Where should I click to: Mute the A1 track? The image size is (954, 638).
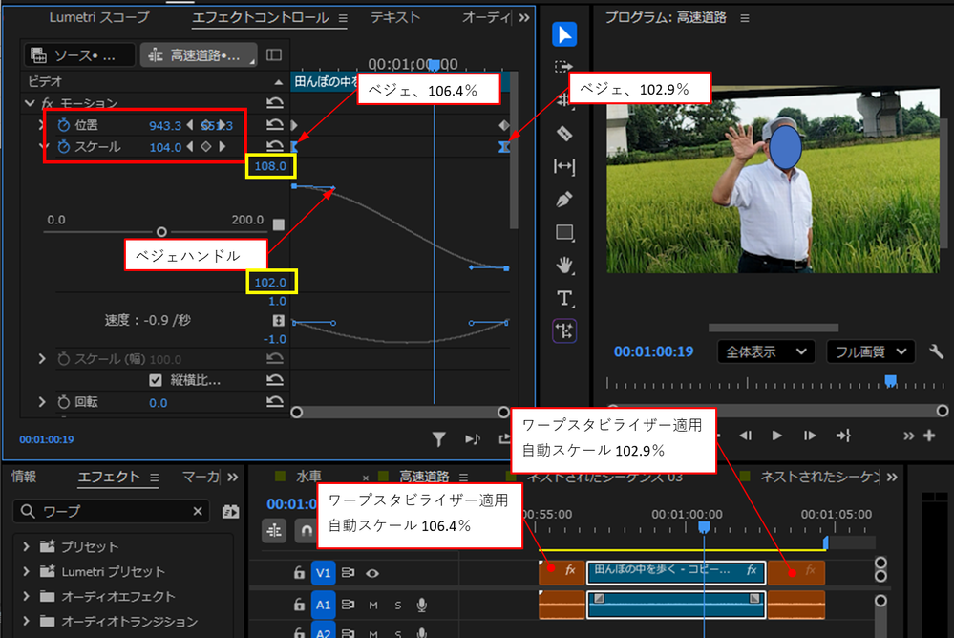coord(373,606)
